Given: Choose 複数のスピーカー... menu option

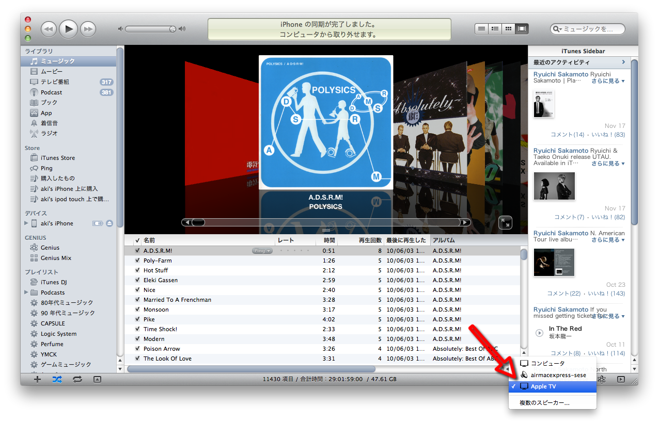Looking at the screenshot, I should pyautogui.click(x=553, y=403).
